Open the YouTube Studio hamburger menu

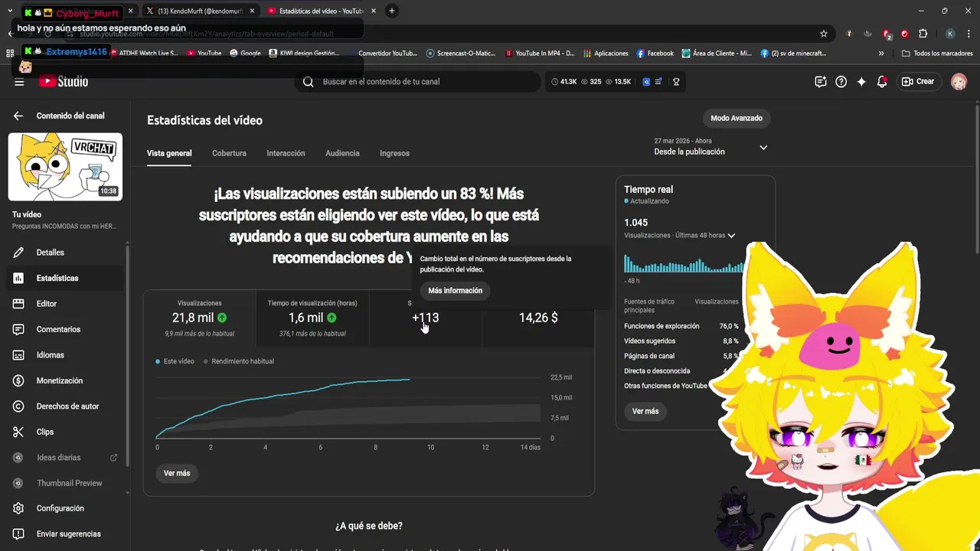[19, 82]
